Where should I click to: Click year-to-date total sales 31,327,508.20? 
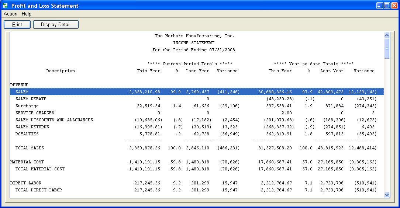275,148
